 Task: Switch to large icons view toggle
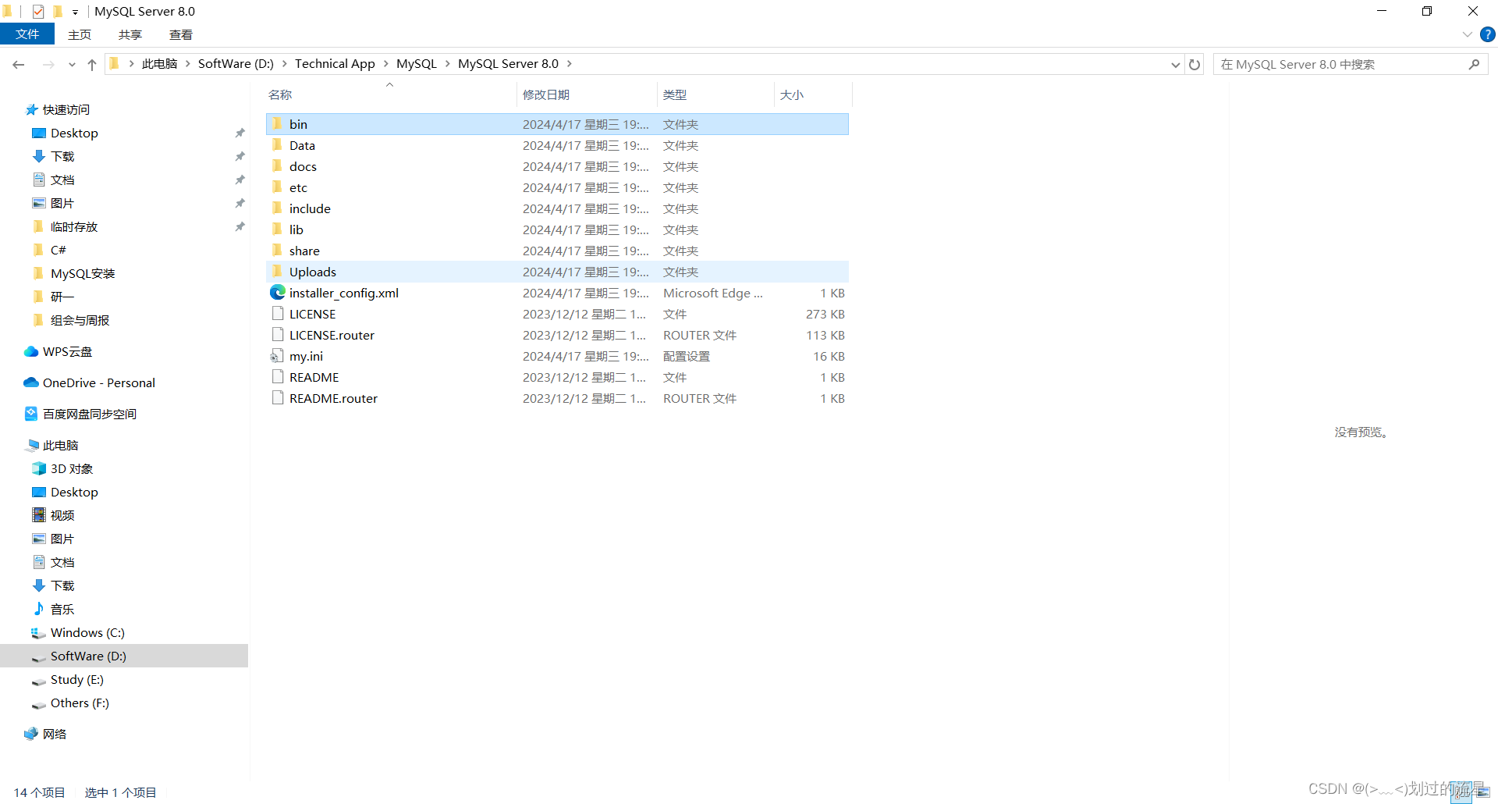[x=1482, y=792]
